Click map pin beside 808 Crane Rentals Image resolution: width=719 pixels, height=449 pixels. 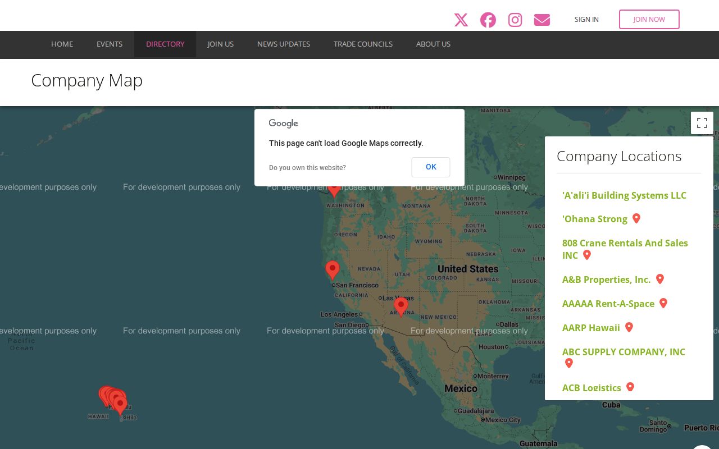[x=587, y=255]
